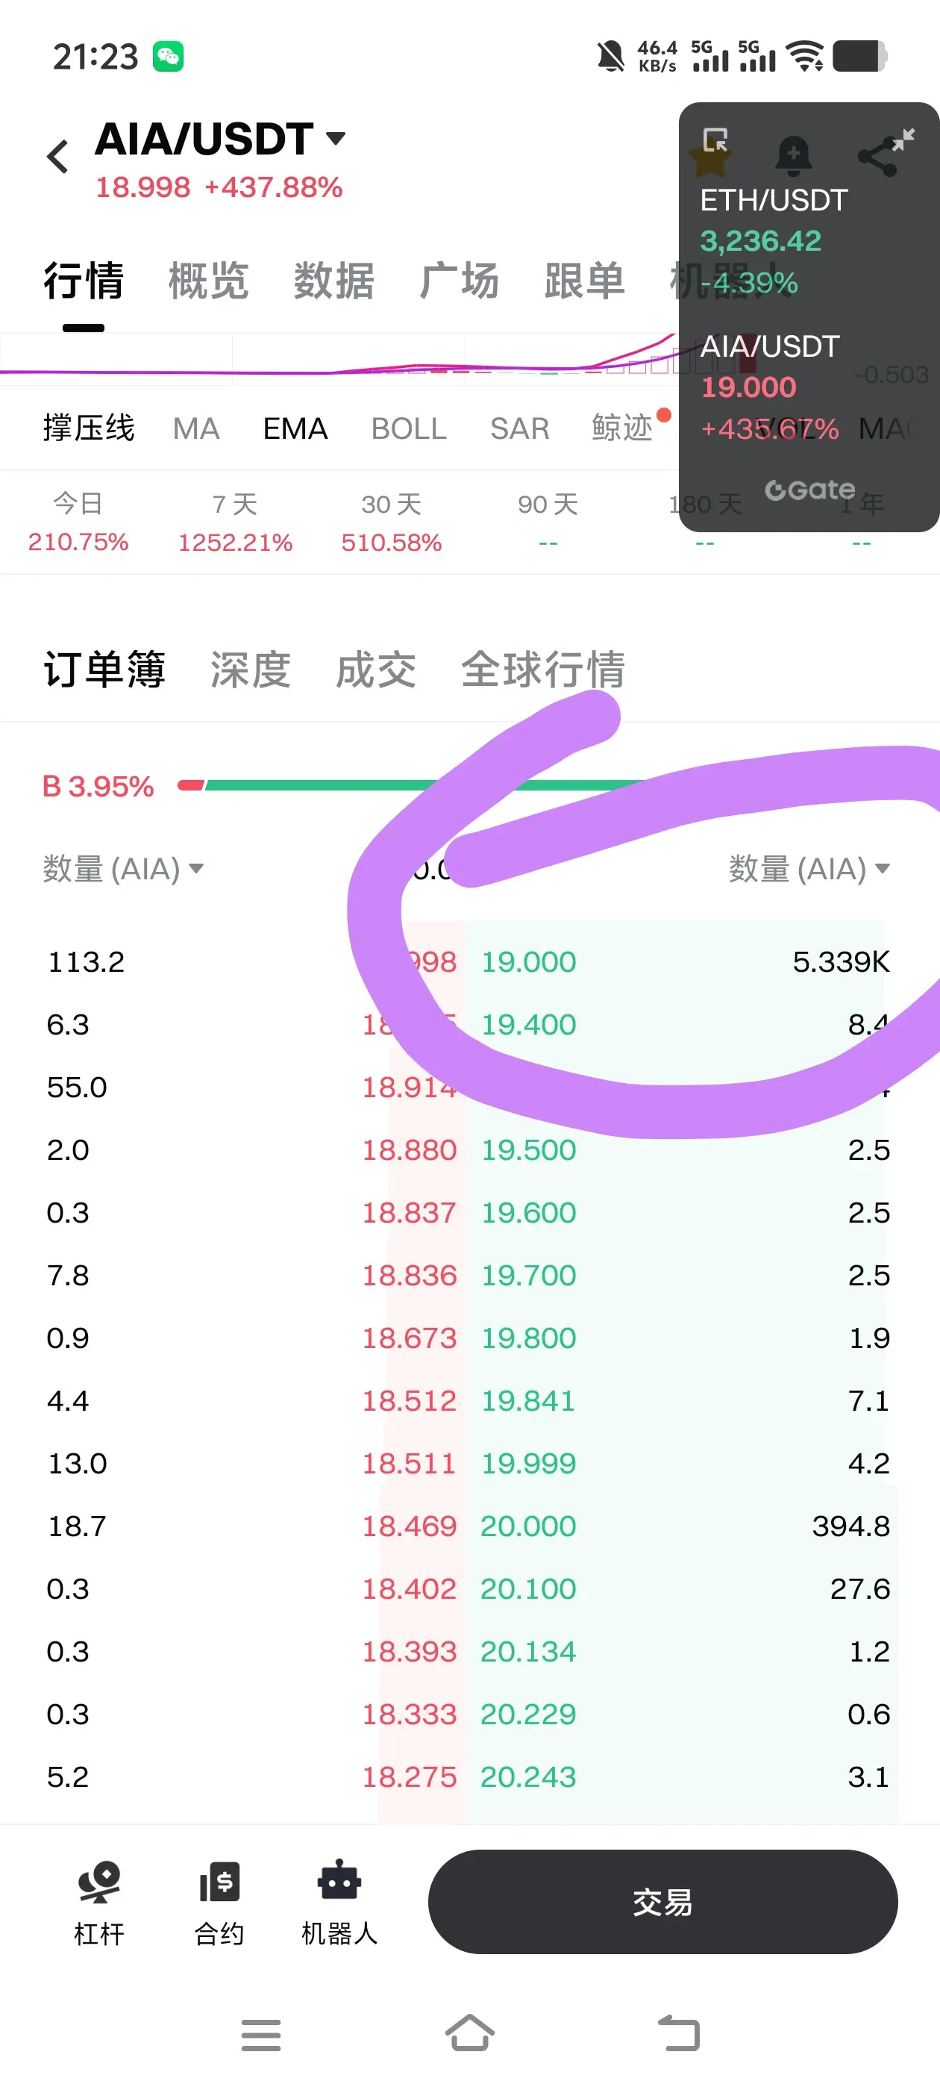The image size is (940, 2090).
Task: Open floating widget's return-to-app icon
Action: coord(715,140)
